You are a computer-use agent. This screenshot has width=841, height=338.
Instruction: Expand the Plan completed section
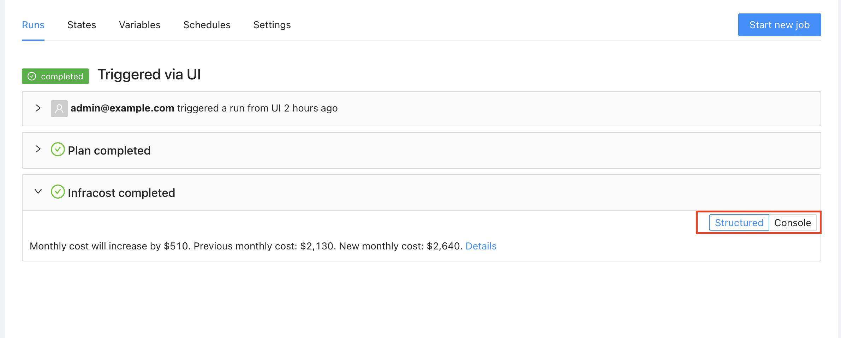38,149
